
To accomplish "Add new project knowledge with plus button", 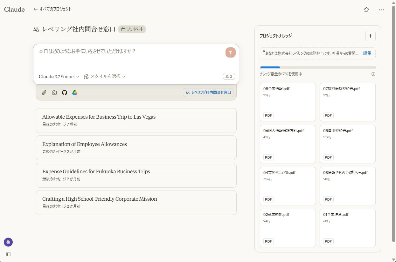I will coord(370,36).
